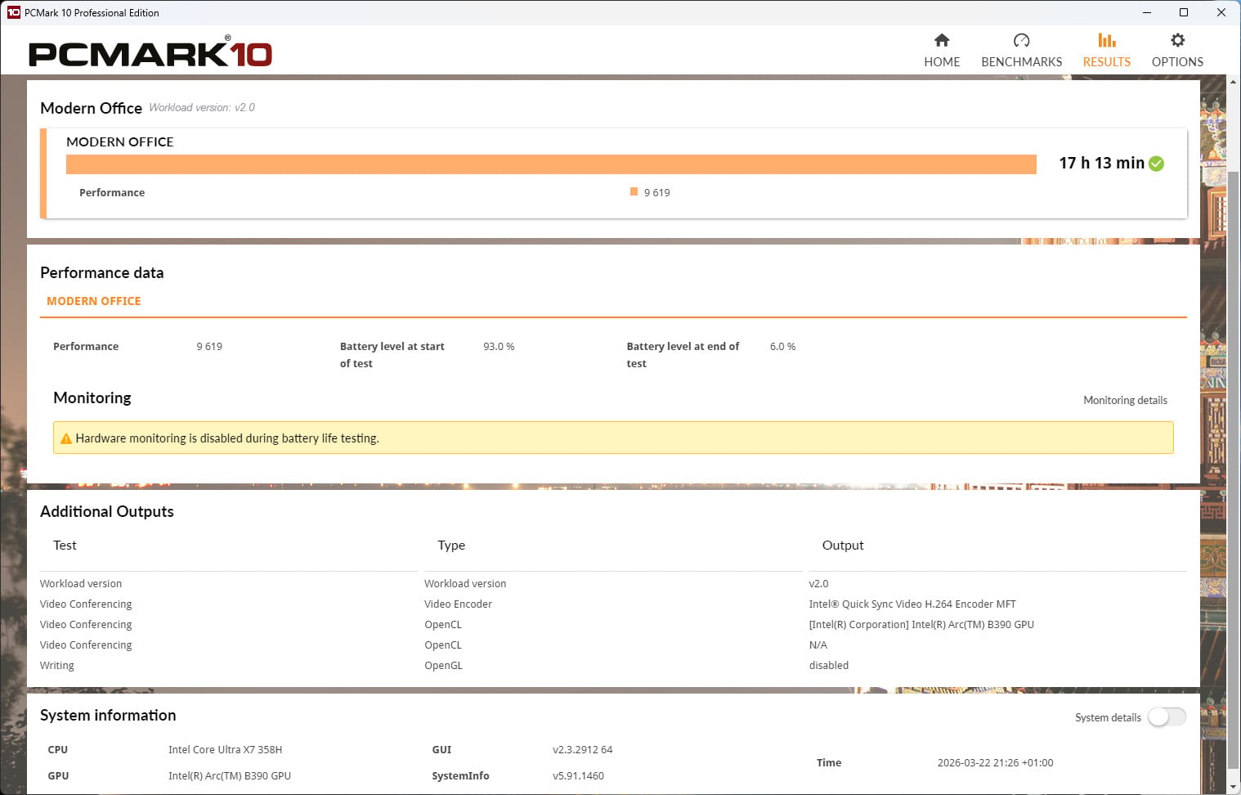This screenshot has height=795, width=1241.
Task: Click the OpenGL type cell
Action: click(x=443, y=666)
